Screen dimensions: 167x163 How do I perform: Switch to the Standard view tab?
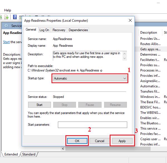(29, 154)
